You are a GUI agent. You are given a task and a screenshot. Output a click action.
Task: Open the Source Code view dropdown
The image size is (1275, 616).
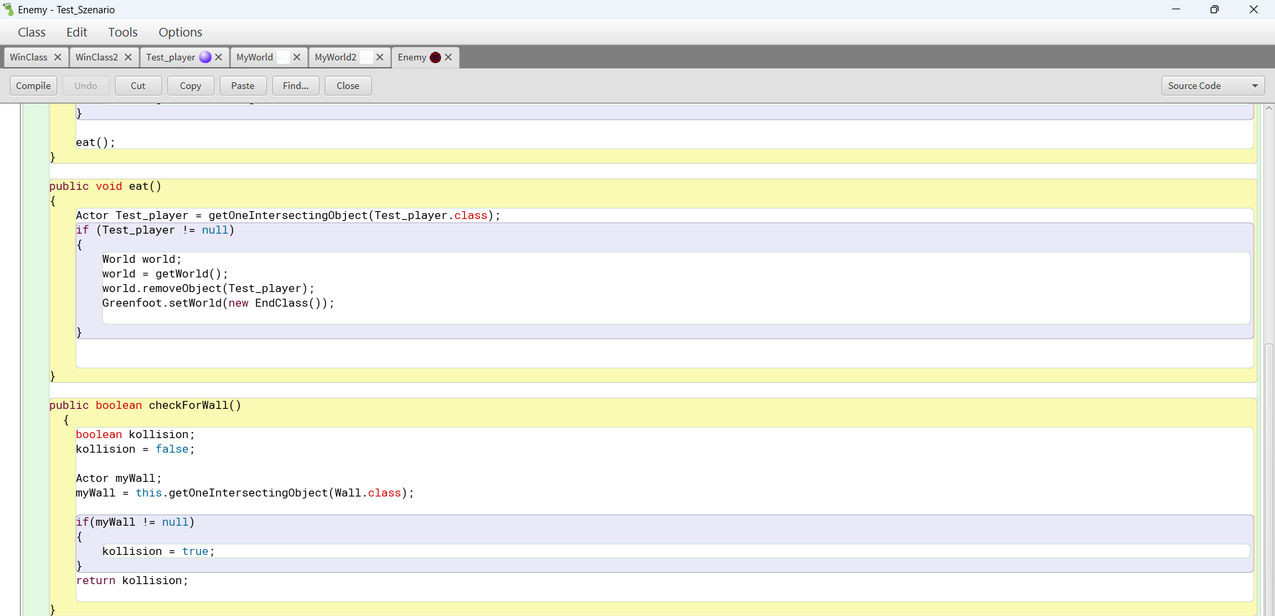pos(1213,86)
